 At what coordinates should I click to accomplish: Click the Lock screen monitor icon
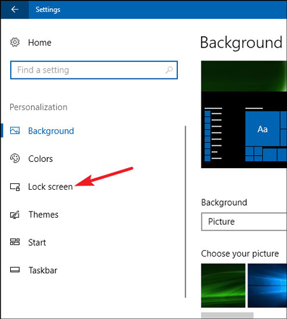(15, 187)
